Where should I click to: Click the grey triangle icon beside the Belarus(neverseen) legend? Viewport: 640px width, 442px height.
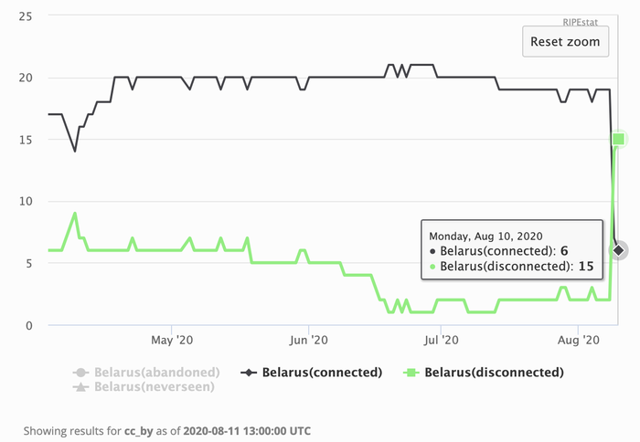click(x=80, y=386)
